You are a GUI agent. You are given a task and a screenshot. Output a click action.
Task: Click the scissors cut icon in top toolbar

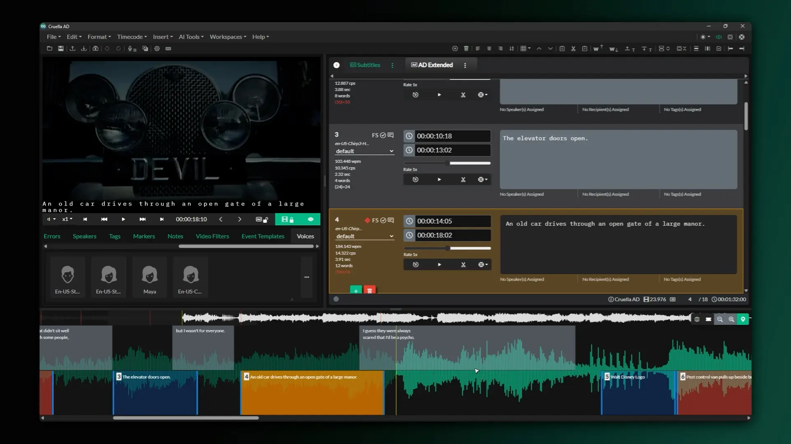point(573,49)
